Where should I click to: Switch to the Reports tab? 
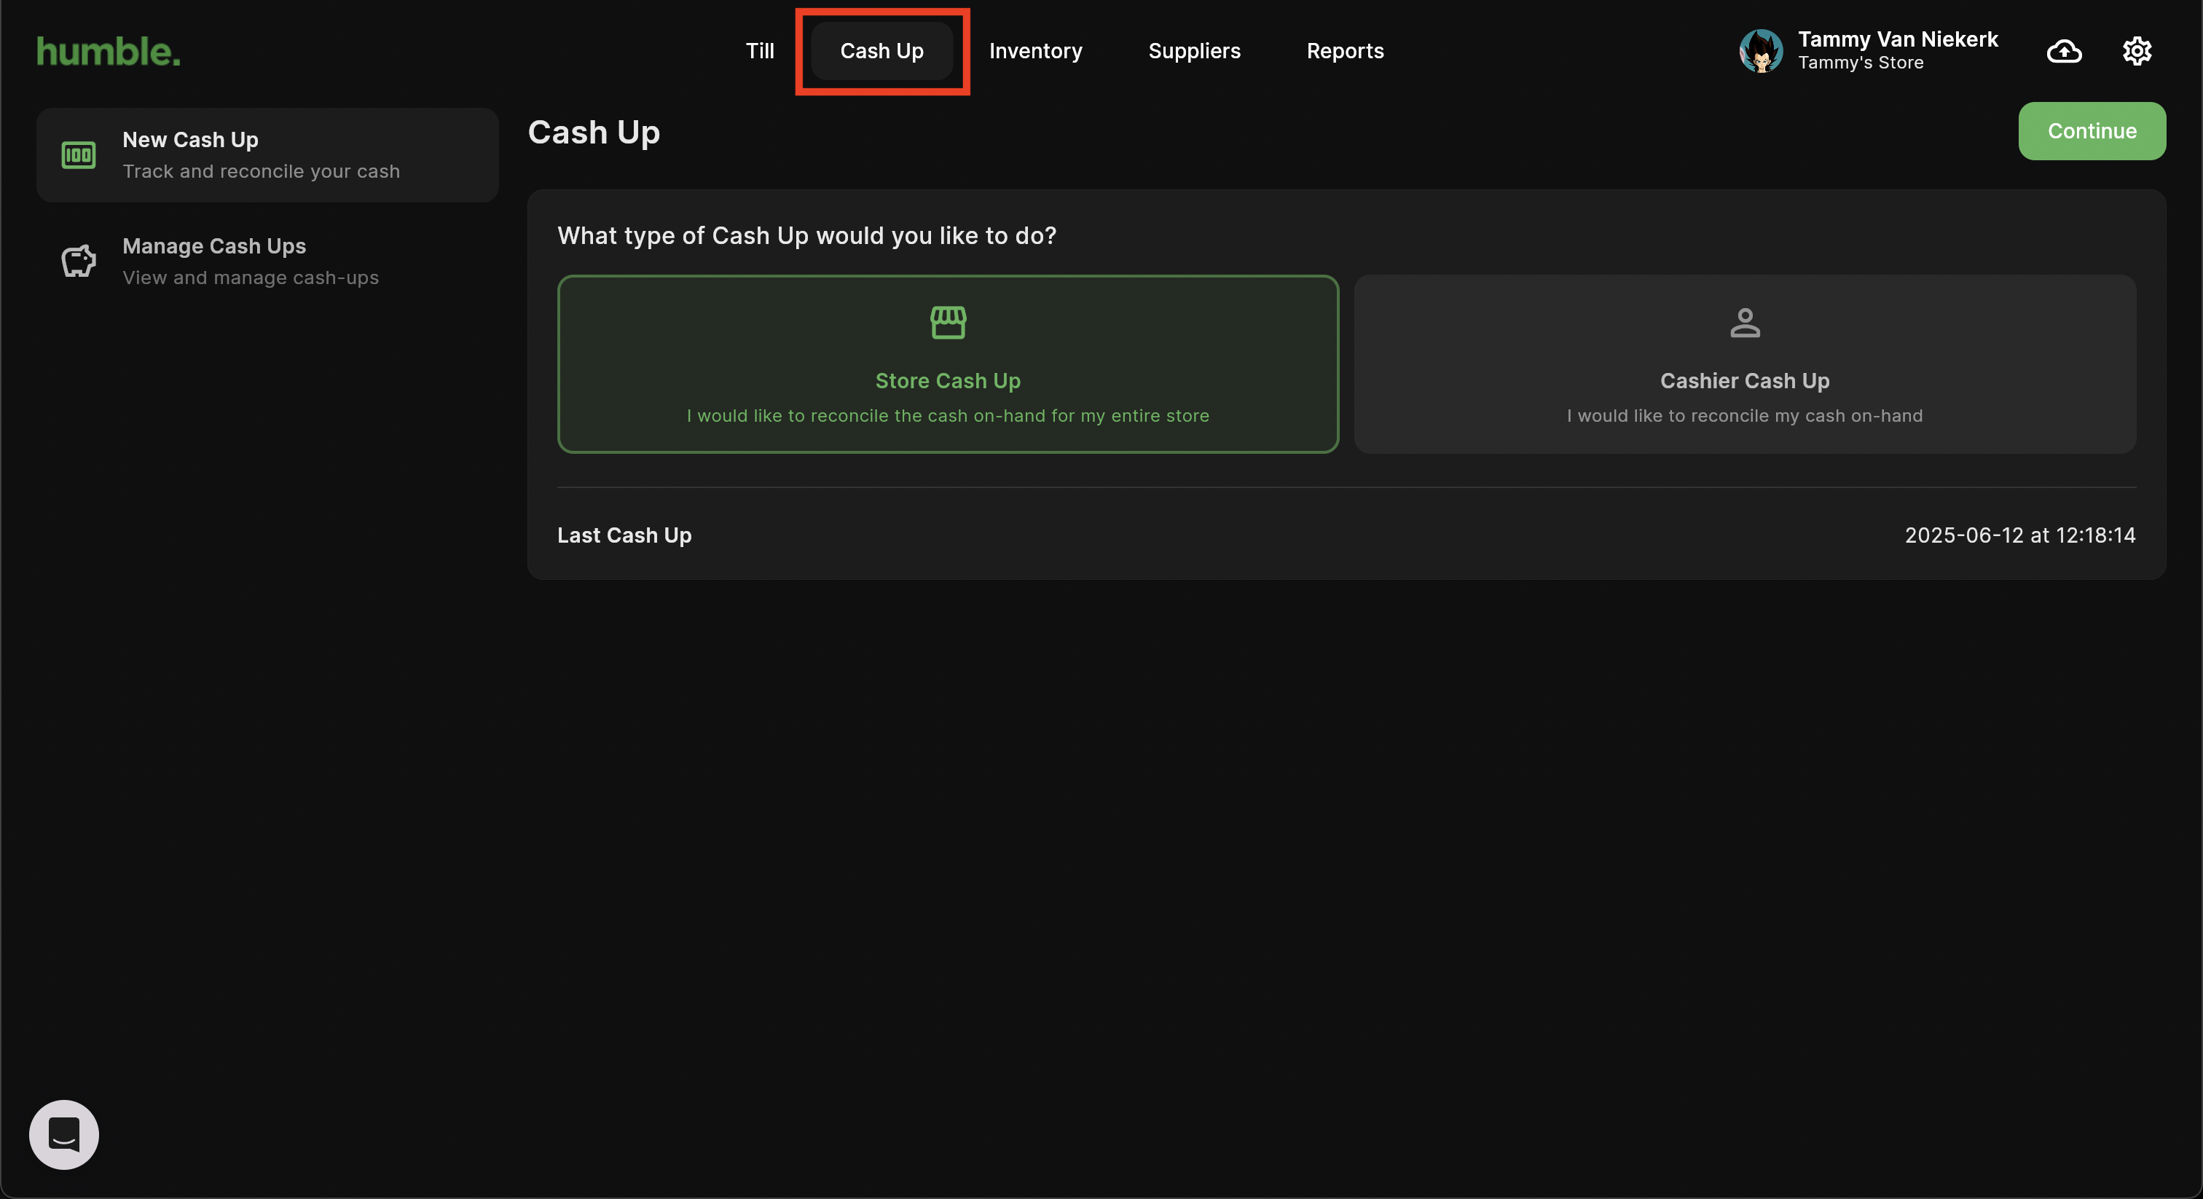pos(1344,51)
